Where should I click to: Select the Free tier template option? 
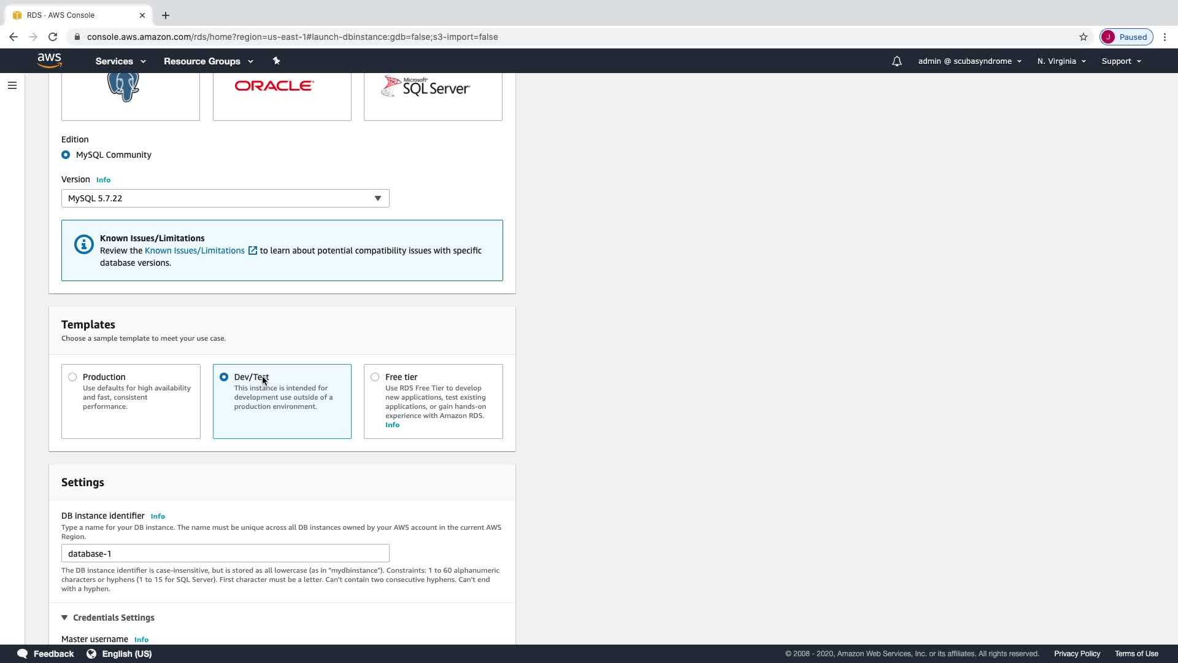pos(375,377)
